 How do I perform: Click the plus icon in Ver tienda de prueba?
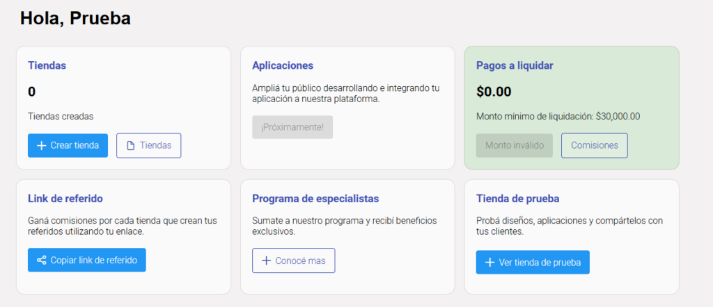489,263
